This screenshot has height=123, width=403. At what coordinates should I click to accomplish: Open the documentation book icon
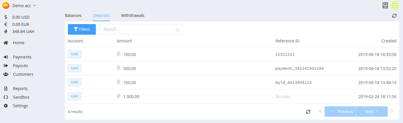[385, 5]
